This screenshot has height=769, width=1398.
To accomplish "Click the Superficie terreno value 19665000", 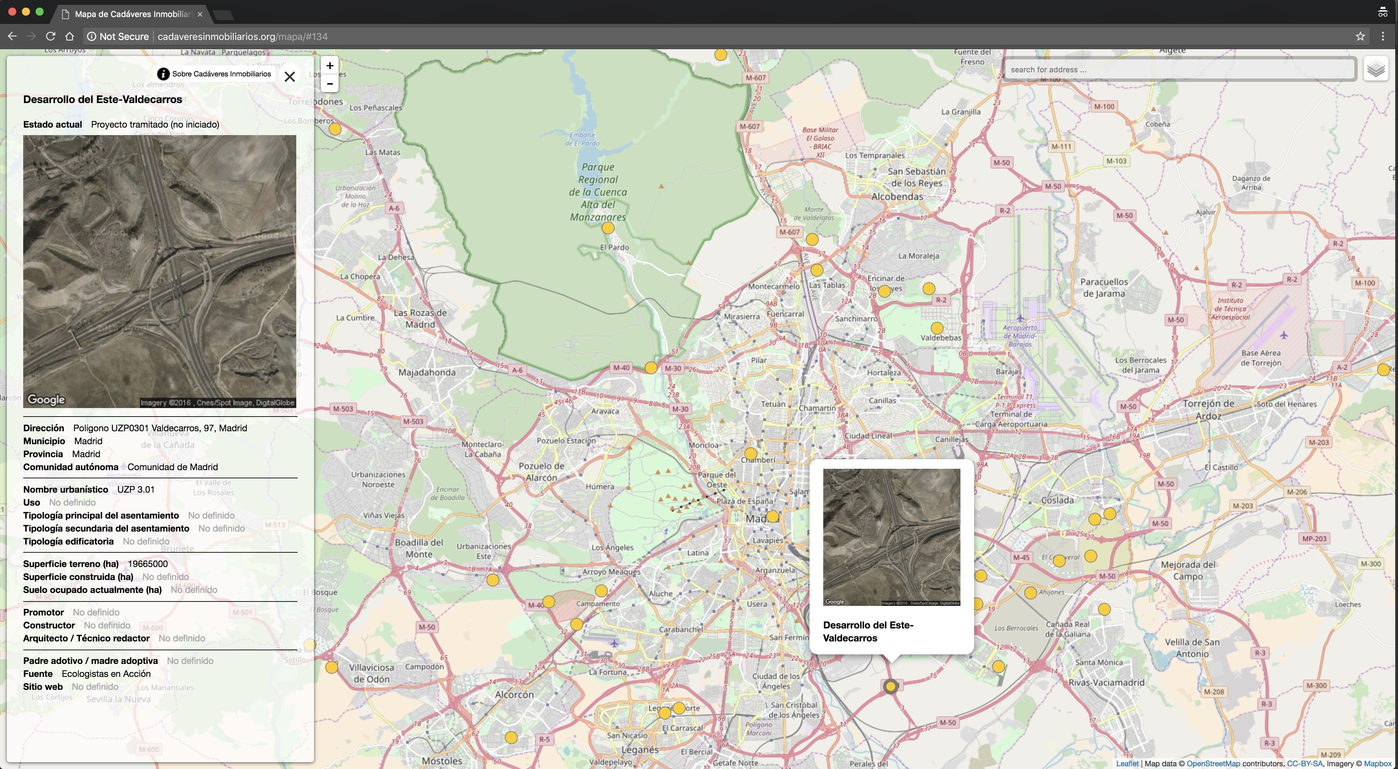I will pyautogui.click(x=147, y=564).
